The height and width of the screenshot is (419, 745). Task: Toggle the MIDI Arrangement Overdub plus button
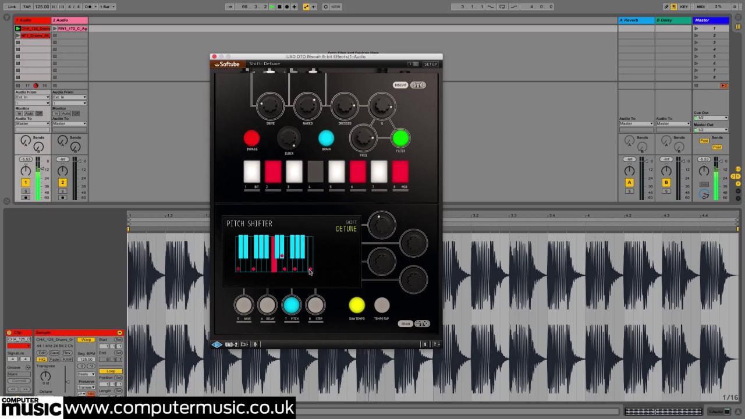coord(295,7)
